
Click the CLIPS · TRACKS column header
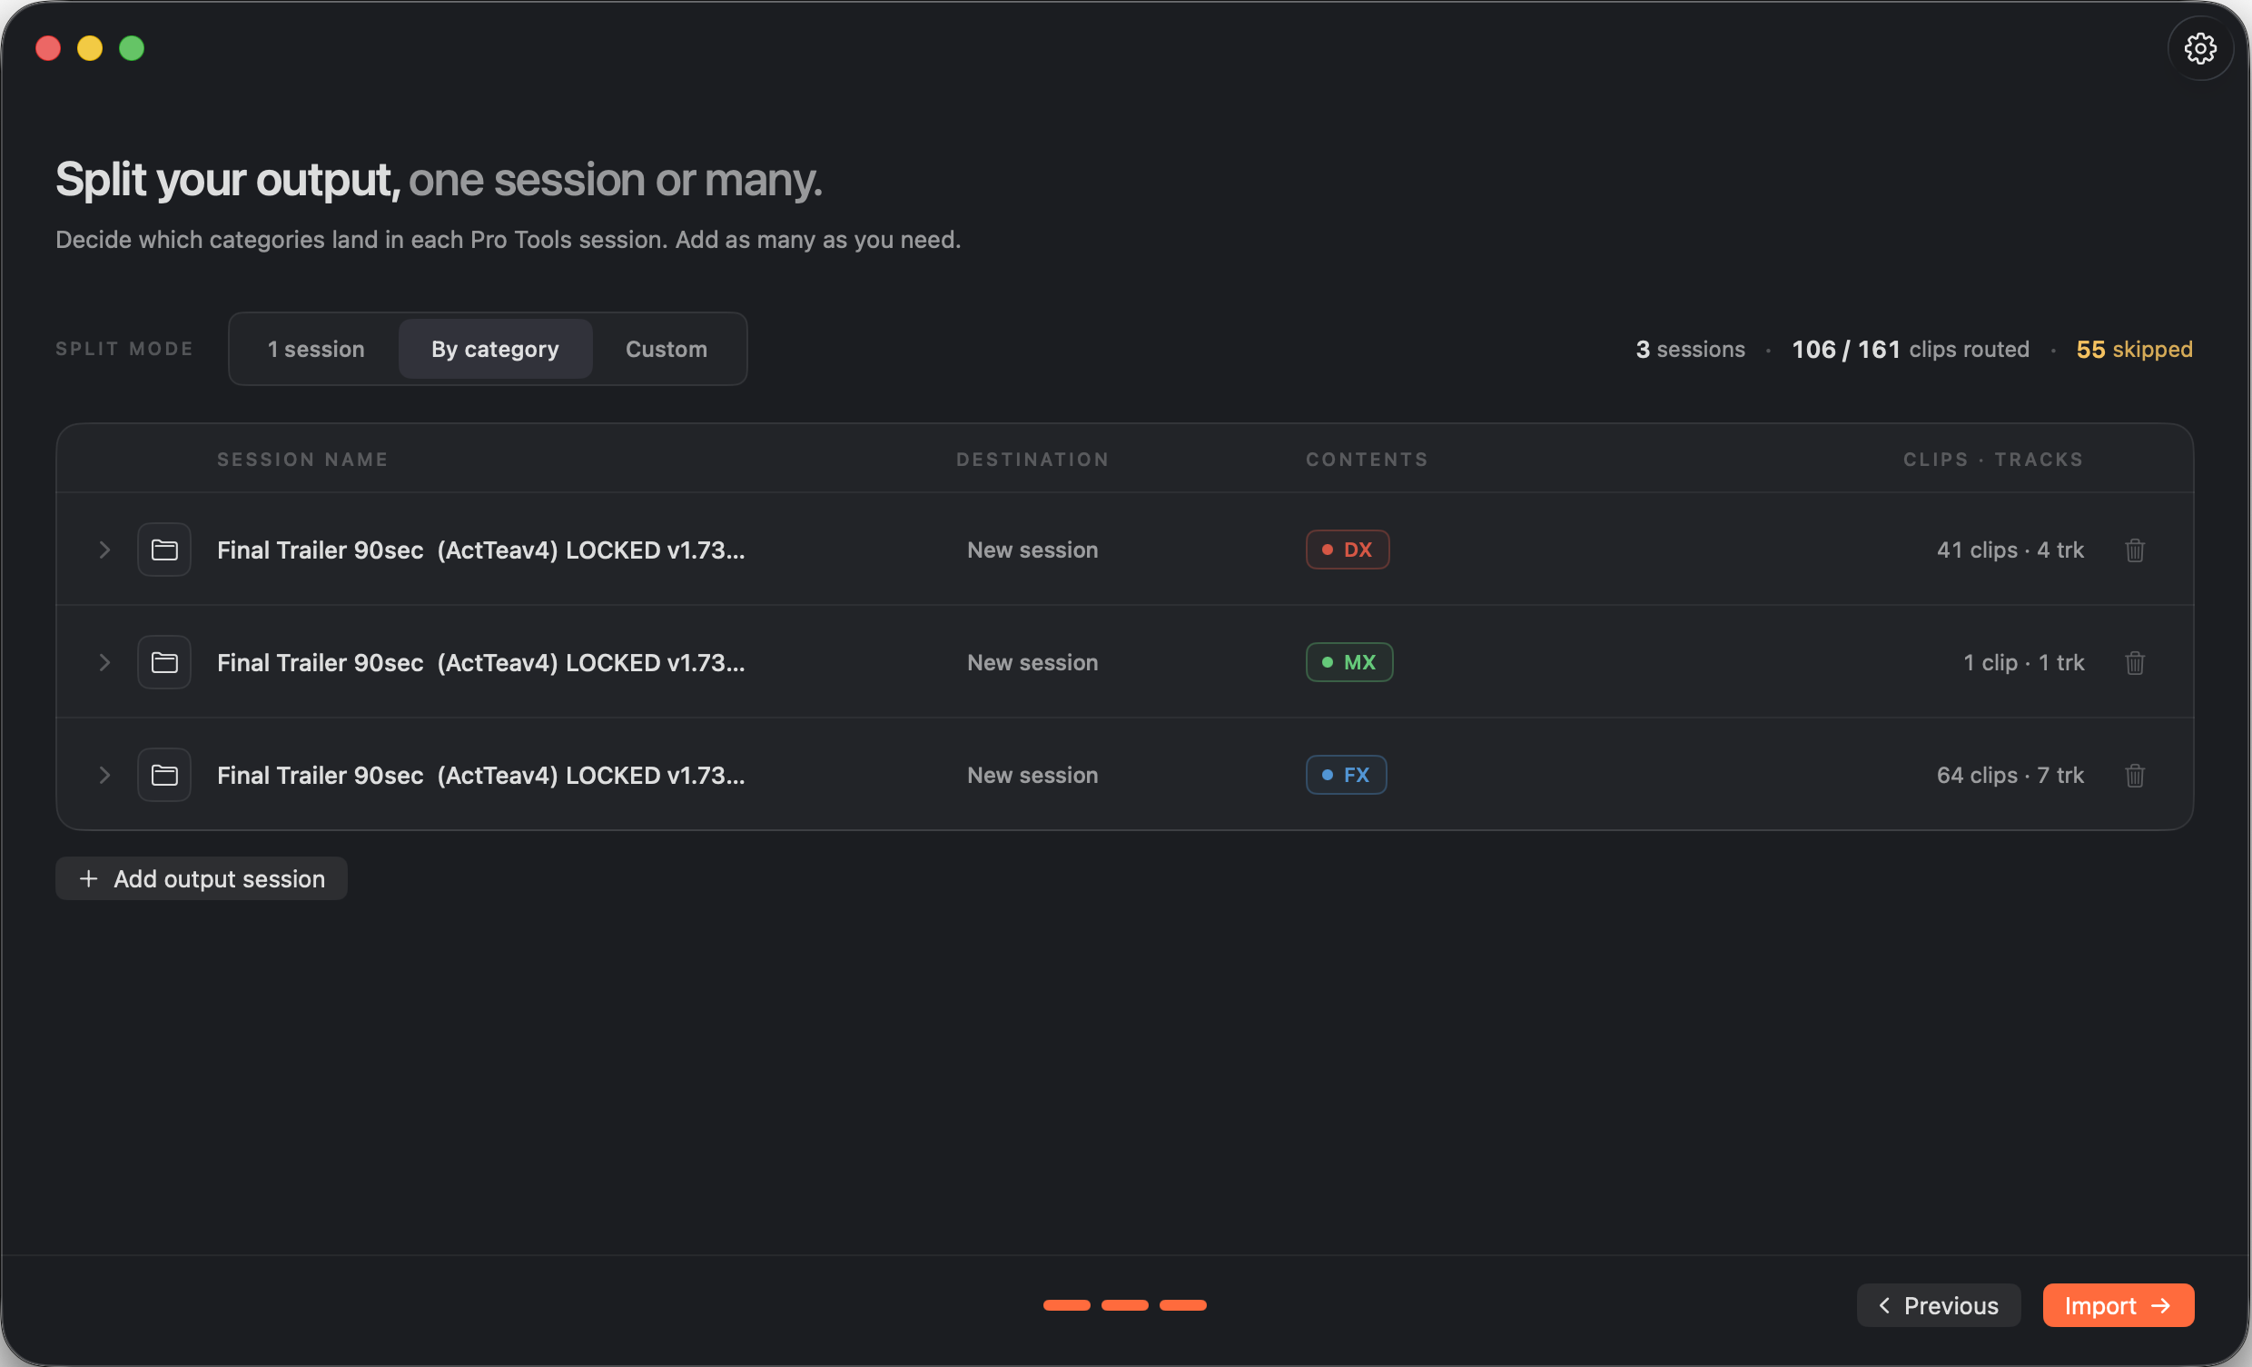pyautogui.click(x=1993, y=460)
